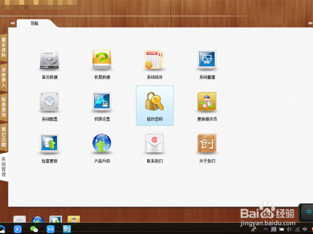The width and height of the screenshot is (313, 234).
Task: Select the 修改密码 padlock and key icon
Action: click(155, 102)
